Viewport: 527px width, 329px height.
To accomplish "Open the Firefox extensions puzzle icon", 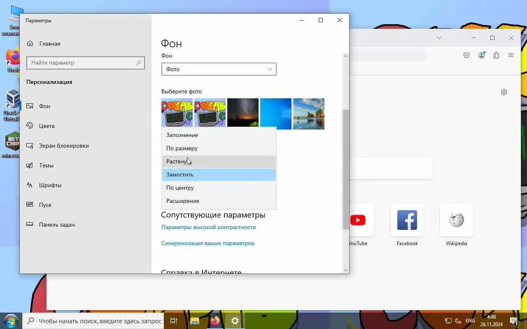I will pyautogui.click(x=496, y=55).
